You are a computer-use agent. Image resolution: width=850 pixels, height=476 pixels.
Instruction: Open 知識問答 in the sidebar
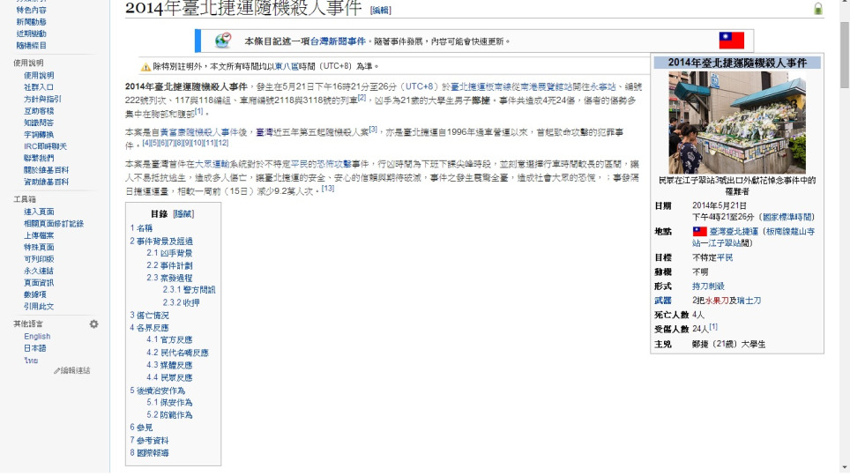coord(39,123)
